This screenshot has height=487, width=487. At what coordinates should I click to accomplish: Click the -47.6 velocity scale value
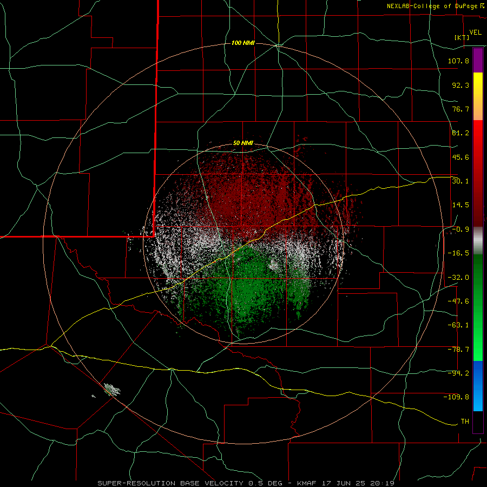coord(458,301)
